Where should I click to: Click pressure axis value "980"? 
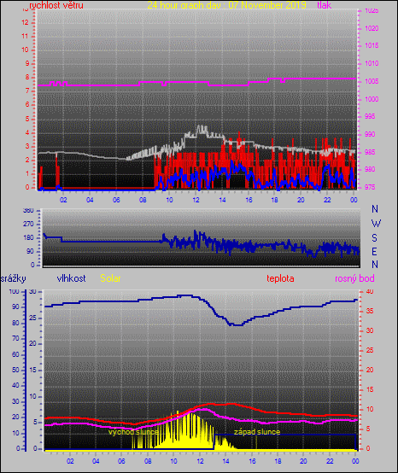370,169
